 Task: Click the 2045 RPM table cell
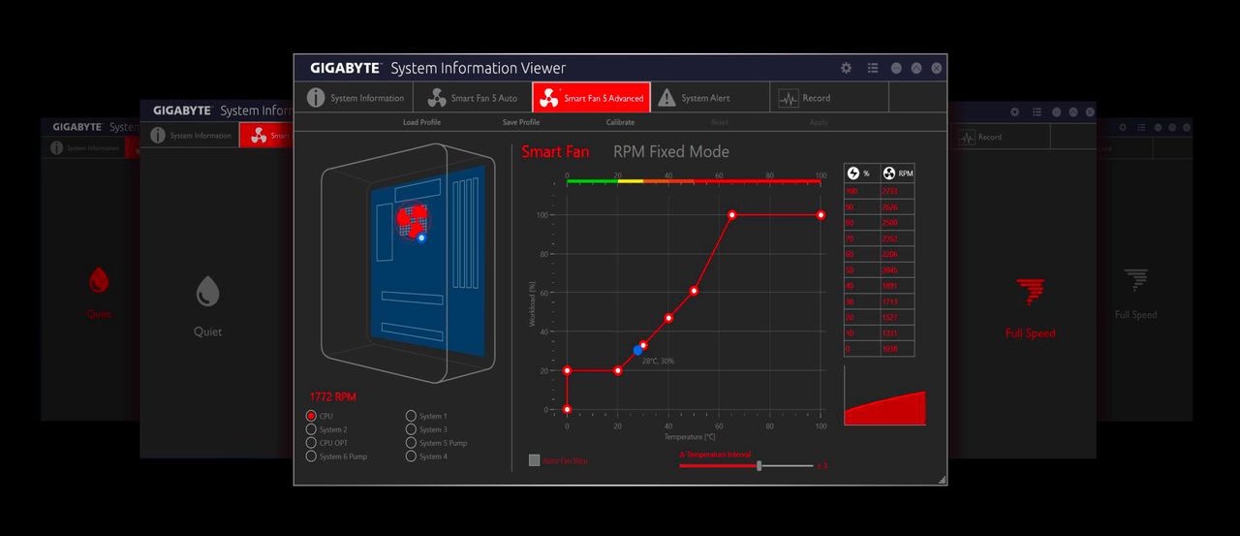click(x=897, y=270)
